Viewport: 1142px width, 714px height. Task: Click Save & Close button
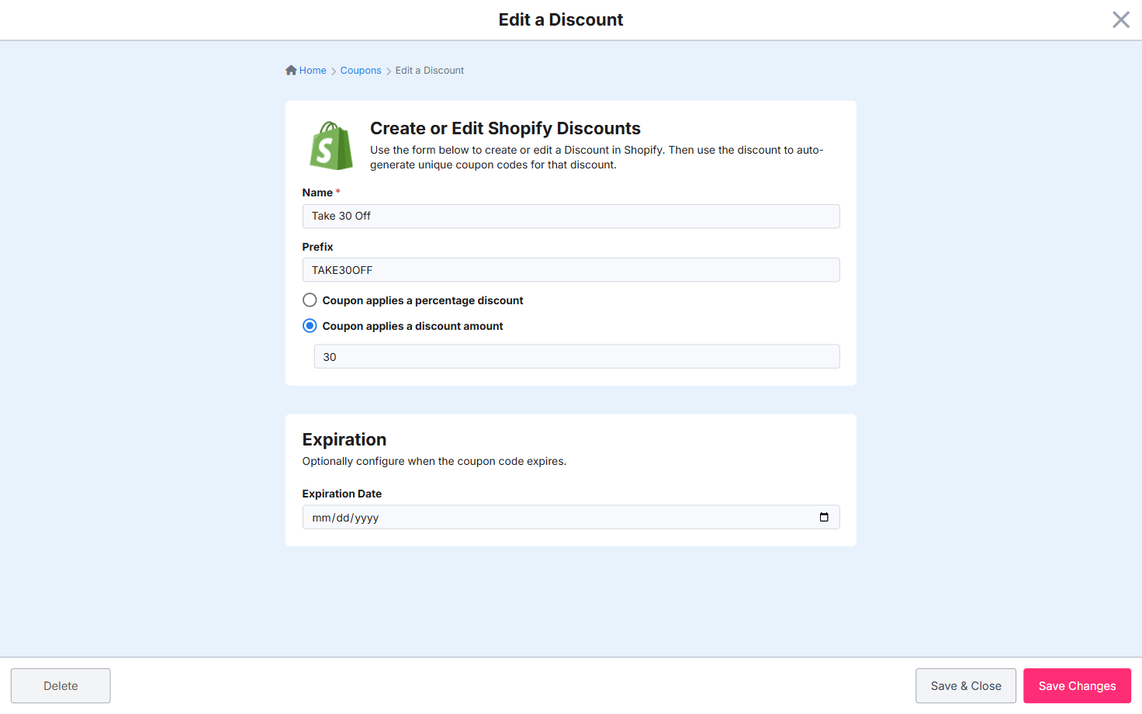966,686
